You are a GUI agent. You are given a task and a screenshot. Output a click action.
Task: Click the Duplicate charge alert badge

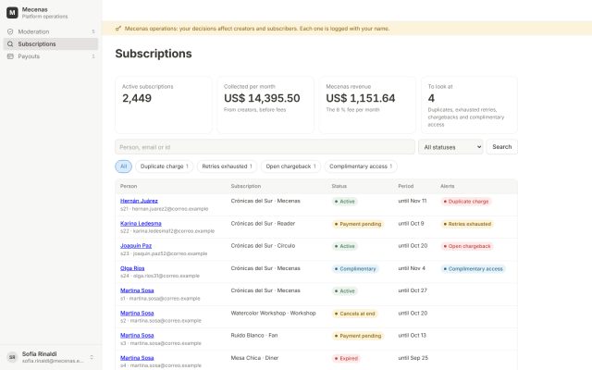tap(466, 202)
